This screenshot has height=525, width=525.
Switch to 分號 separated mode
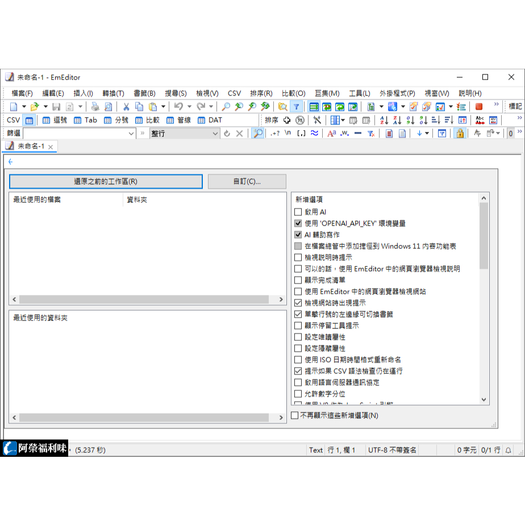point(116,120)
